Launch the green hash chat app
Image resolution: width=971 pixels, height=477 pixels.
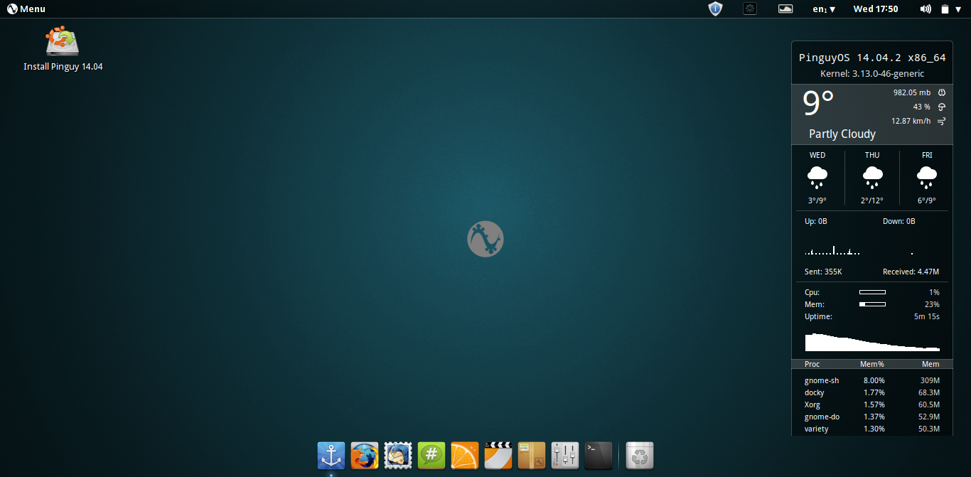[431, 456]
